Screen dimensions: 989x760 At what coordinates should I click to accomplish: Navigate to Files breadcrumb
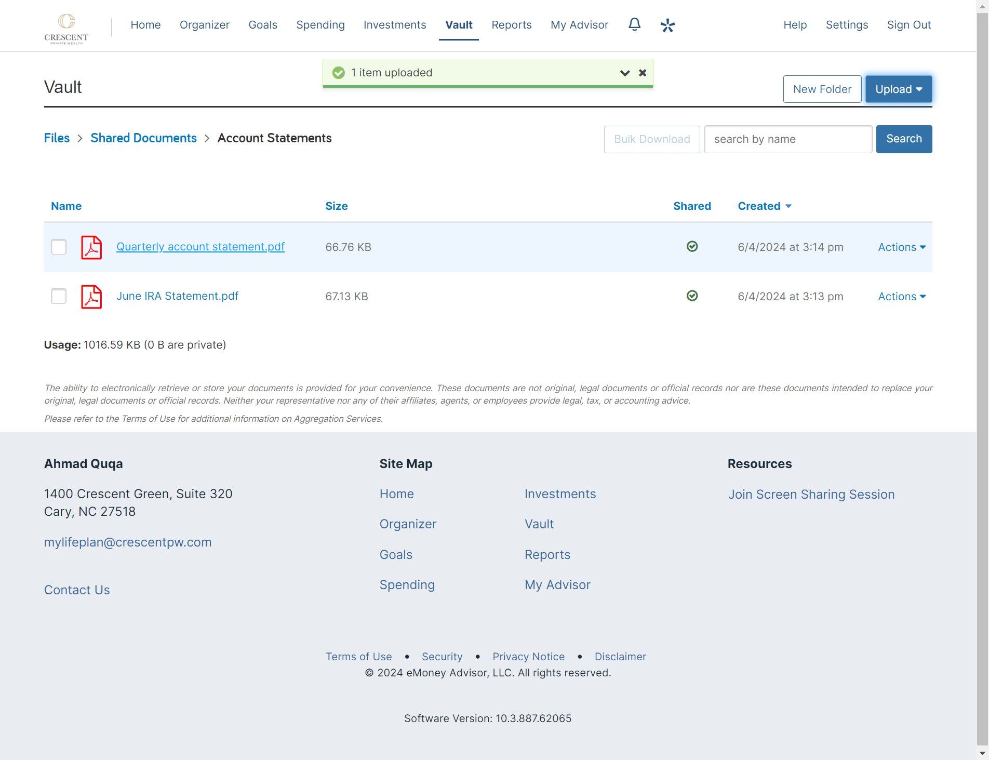(57, 138)
